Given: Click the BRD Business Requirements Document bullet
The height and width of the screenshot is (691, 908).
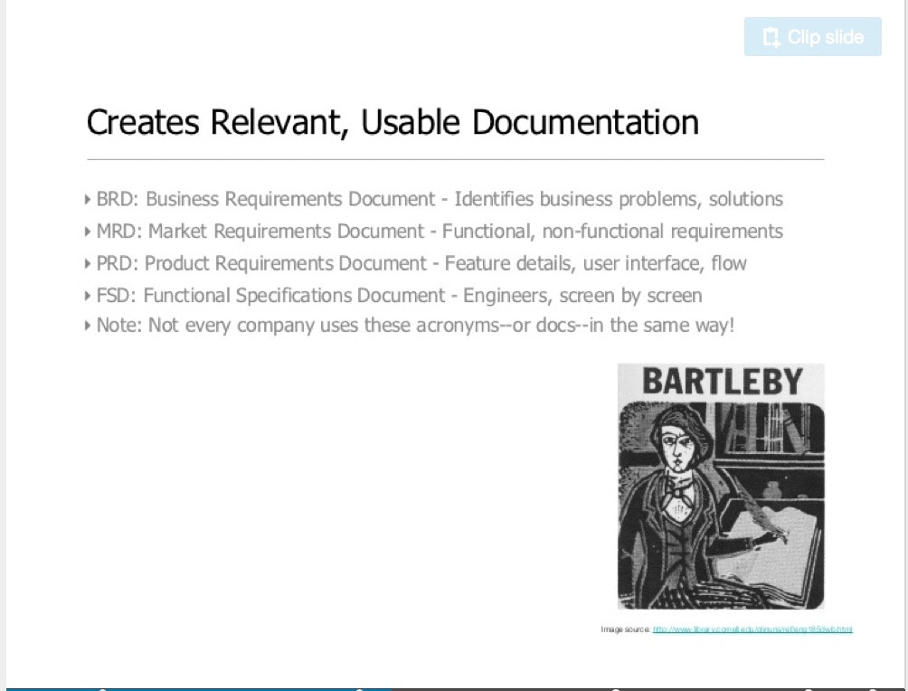Looking at the screenshot, I should tap(434, 199).
